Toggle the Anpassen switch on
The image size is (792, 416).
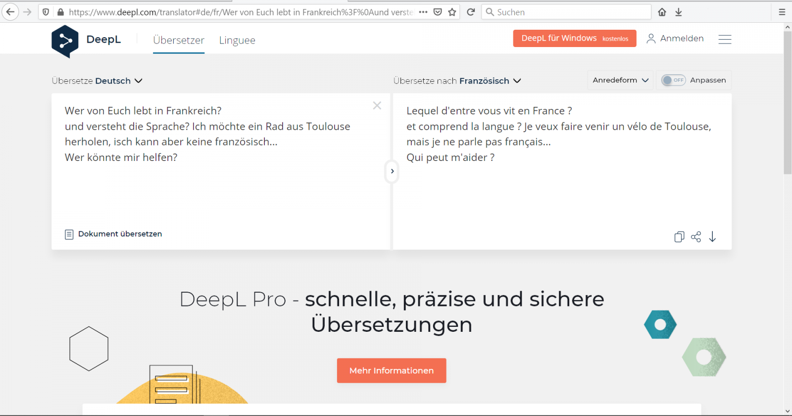click(x=673, y=80)
